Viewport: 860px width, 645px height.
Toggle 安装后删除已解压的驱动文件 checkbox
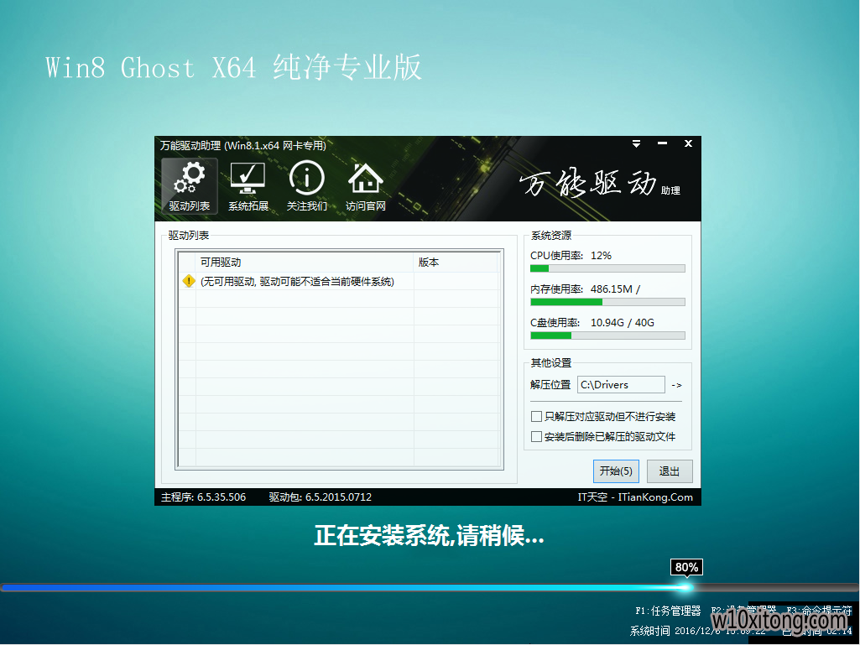[537, 437]
